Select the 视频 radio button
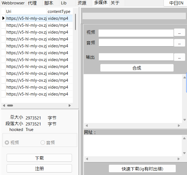The image size is (187, 175). pos(7,143)
